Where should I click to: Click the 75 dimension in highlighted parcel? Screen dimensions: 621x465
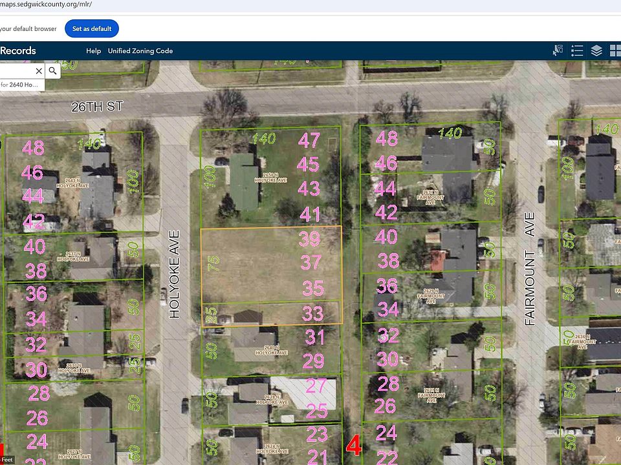(x=213, y=263)
